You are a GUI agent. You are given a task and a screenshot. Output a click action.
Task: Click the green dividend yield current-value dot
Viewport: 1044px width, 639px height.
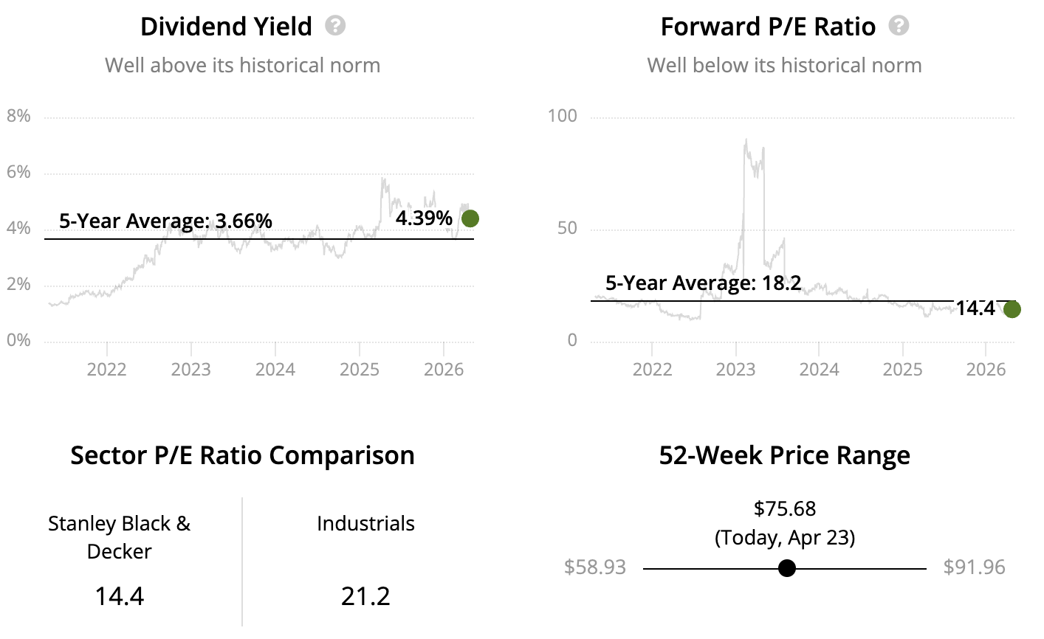coord(470,218)
